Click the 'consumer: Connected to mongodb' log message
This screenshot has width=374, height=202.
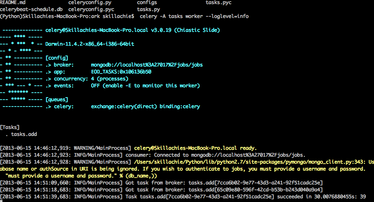point(215,155)
